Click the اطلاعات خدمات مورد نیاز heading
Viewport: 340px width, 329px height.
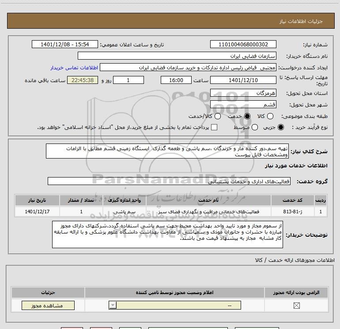point(296,166)
